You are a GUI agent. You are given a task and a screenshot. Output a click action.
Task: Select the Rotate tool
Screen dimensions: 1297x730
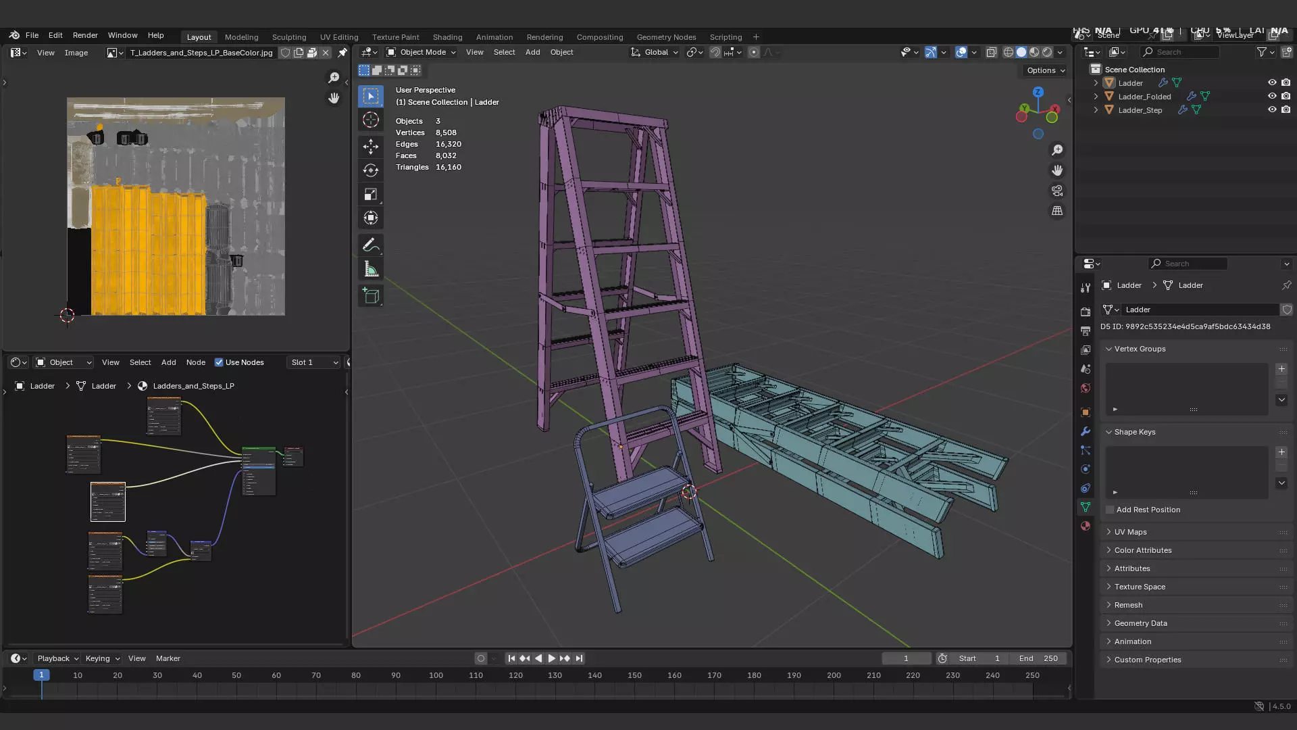click(x=371, y=170)
